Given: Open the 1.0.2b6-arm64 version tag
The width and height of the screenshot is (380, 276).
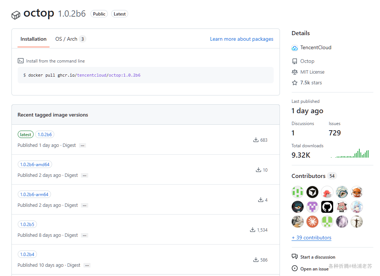Looking at the screenshot, I should [34, 195].
